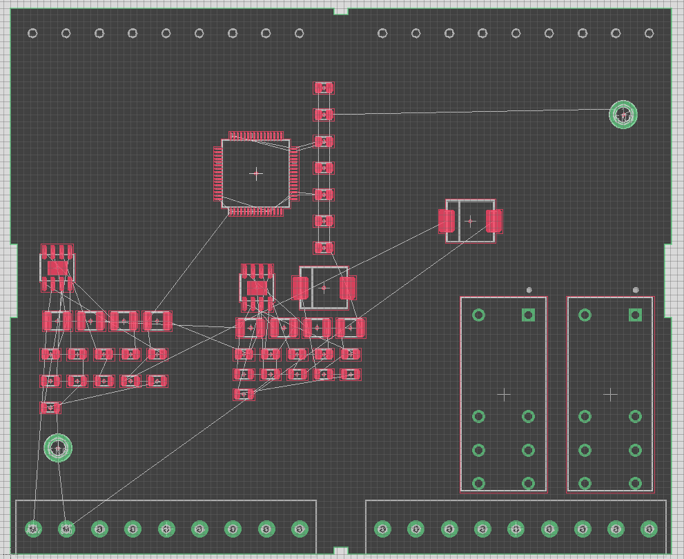
Task: Click the last pad of the bottom-right terminal block
Action: tap(649, 529)
